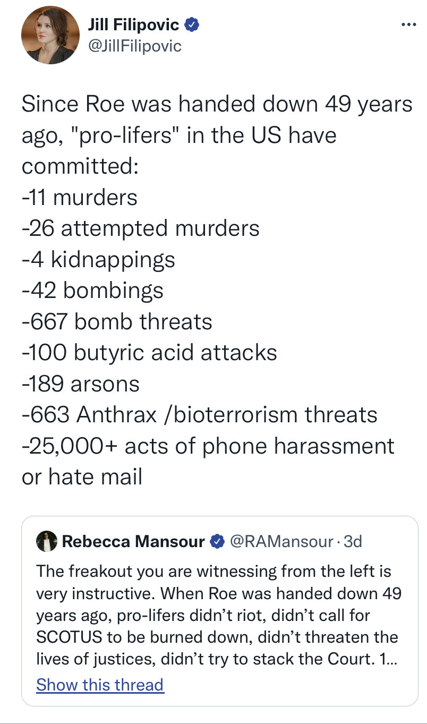Viewport: 427px width, 724px height.
Task: Click the 3d timestamp on quoted tweet
Action: coord(353,541)
